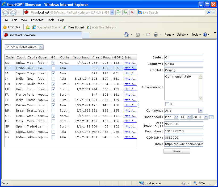
Task: Toggle the G8 checkbox for the Berlin row
Action: [x=53, y=84]
